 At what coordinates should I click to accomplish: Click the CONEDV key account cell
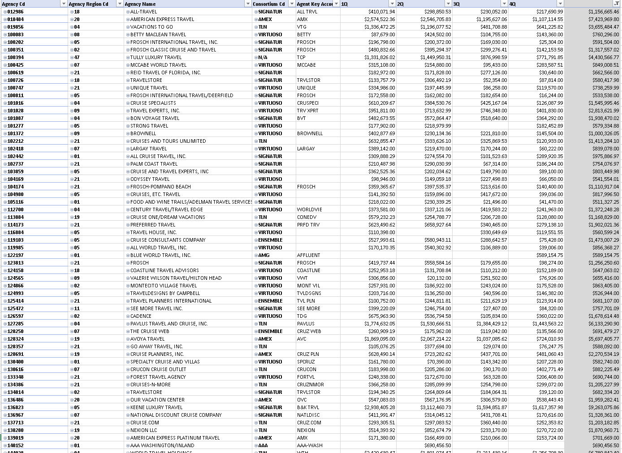point(318,217)
